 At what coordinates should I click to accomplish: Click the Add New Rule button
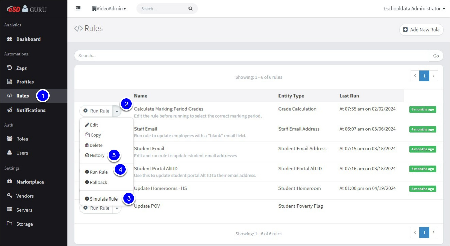click(421, 30)
